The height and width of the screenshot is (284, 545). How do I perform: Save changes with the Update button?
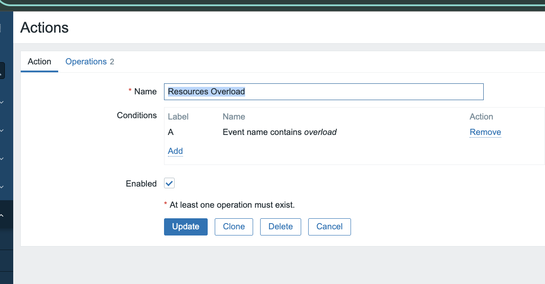click(186, 227)
